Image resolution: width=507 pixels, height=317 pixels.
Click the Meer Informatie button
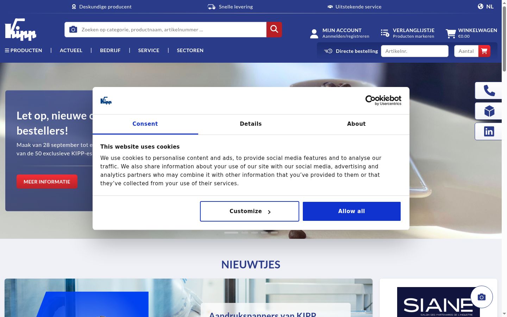pos(47,182)
